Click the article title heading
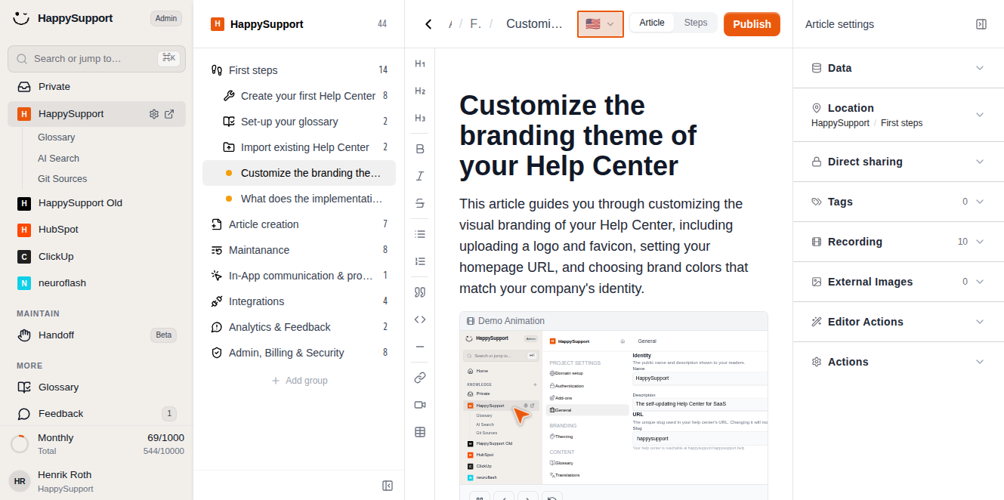The image size is (1004, 500). pos(578,135)
